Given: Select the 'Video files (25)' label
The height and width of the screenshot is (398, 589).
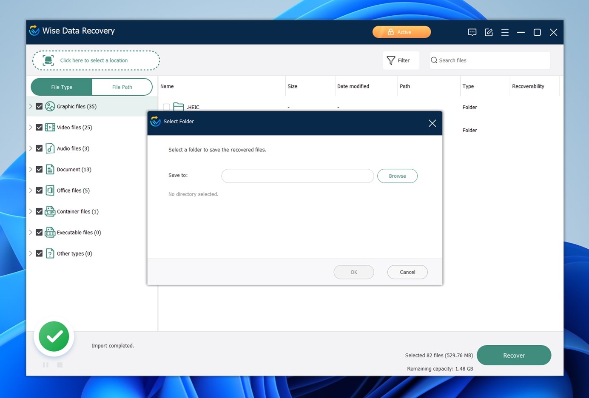Looking at the screenshot, I should tap(74, 127).
